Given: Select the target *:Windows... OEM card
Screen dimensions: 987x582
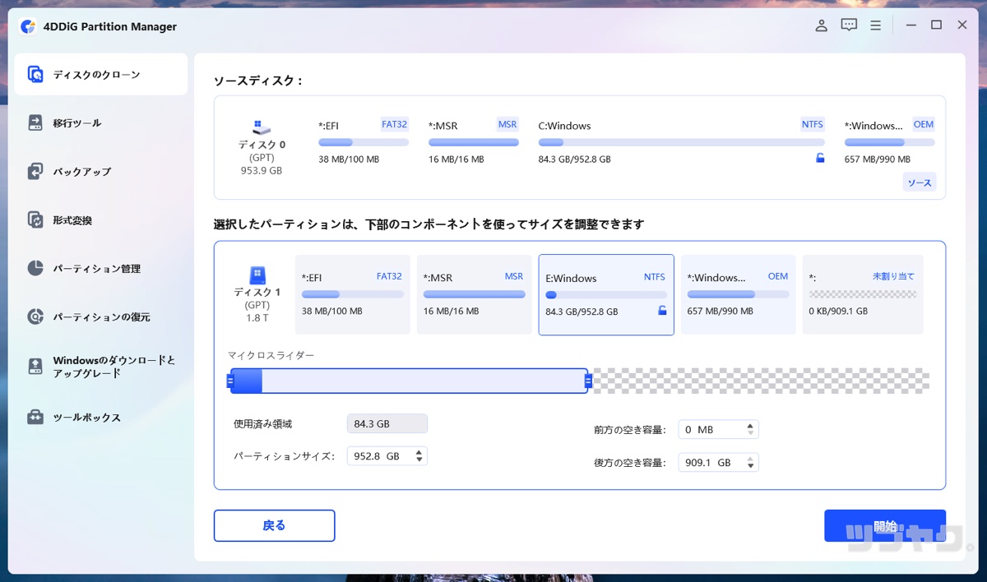Looking at the screenshot, I should click(738, 294).
